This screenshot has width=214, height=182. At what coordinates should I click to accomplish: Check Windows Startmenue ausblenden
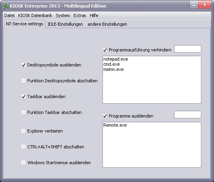pyautogui.click(x=23, y=163)
